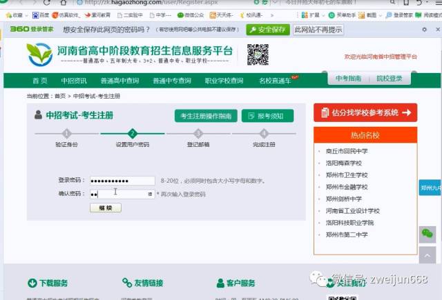The width and height of the screenshot is (442, 300).
Task: Click the 客户服务 footer person icon
Action: pos(220,283)
